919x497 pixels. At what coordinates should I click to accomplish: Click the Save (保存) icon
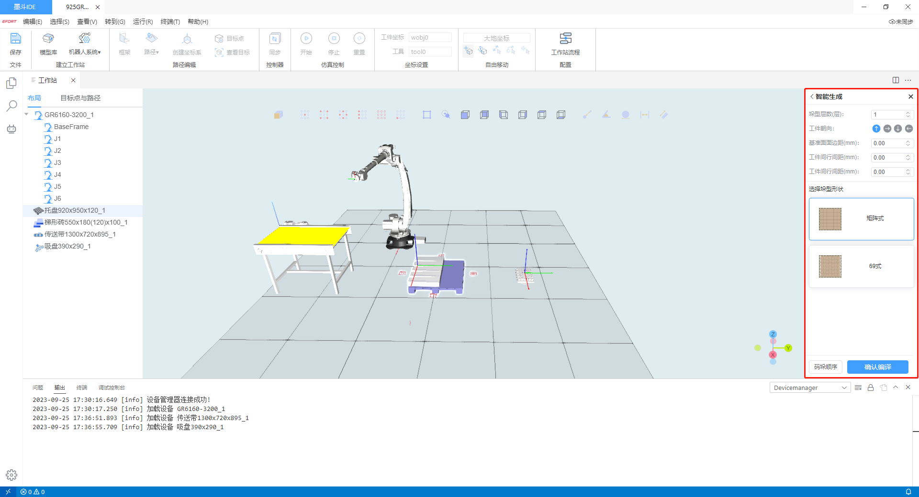15,39
